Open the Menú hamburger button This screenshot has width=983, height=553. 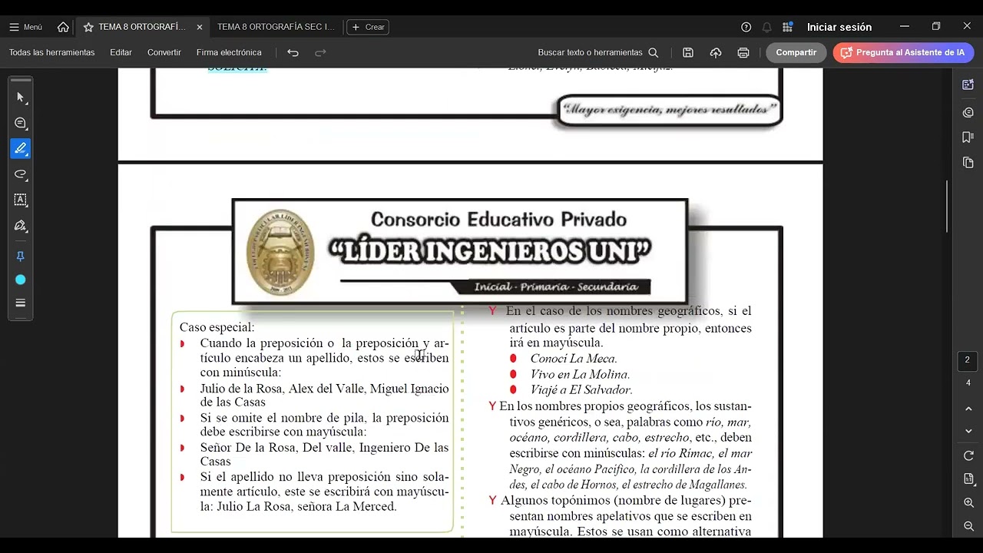25,27
